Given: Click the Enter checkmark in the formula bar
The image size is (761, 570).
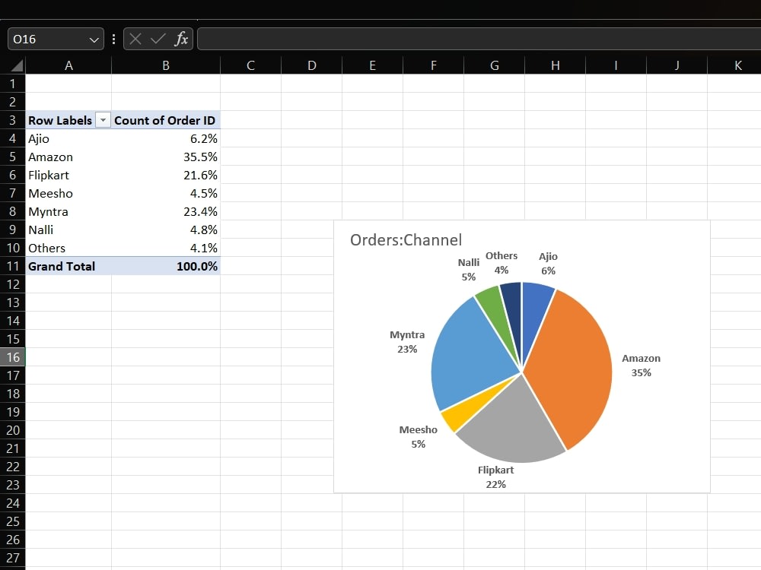Looking at the screenshot, I should coord(158,39).
